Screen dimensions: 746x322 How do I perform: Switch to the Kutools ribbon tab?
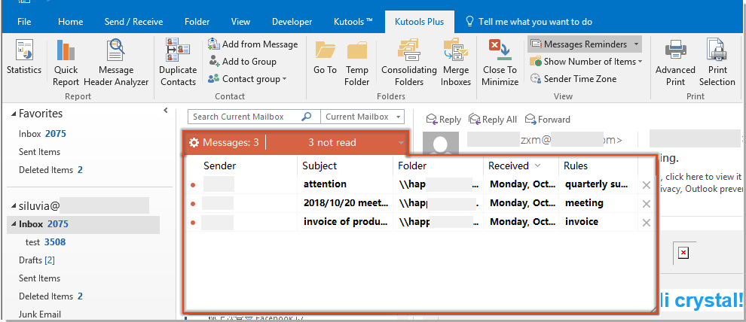pos(353,22)
